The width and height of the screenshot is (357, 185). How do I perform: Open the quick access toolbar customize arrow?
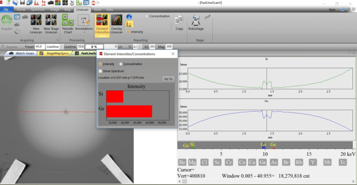(99, 3)
